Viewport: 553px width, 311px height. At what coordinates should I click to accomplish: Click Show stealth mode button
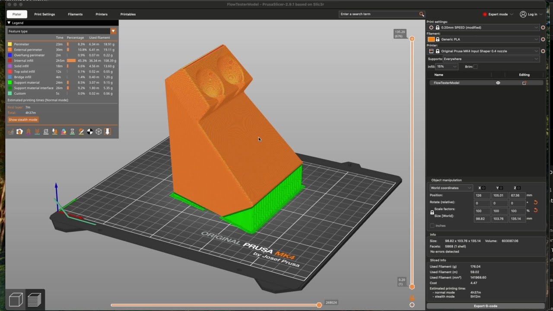click(23, 120)
